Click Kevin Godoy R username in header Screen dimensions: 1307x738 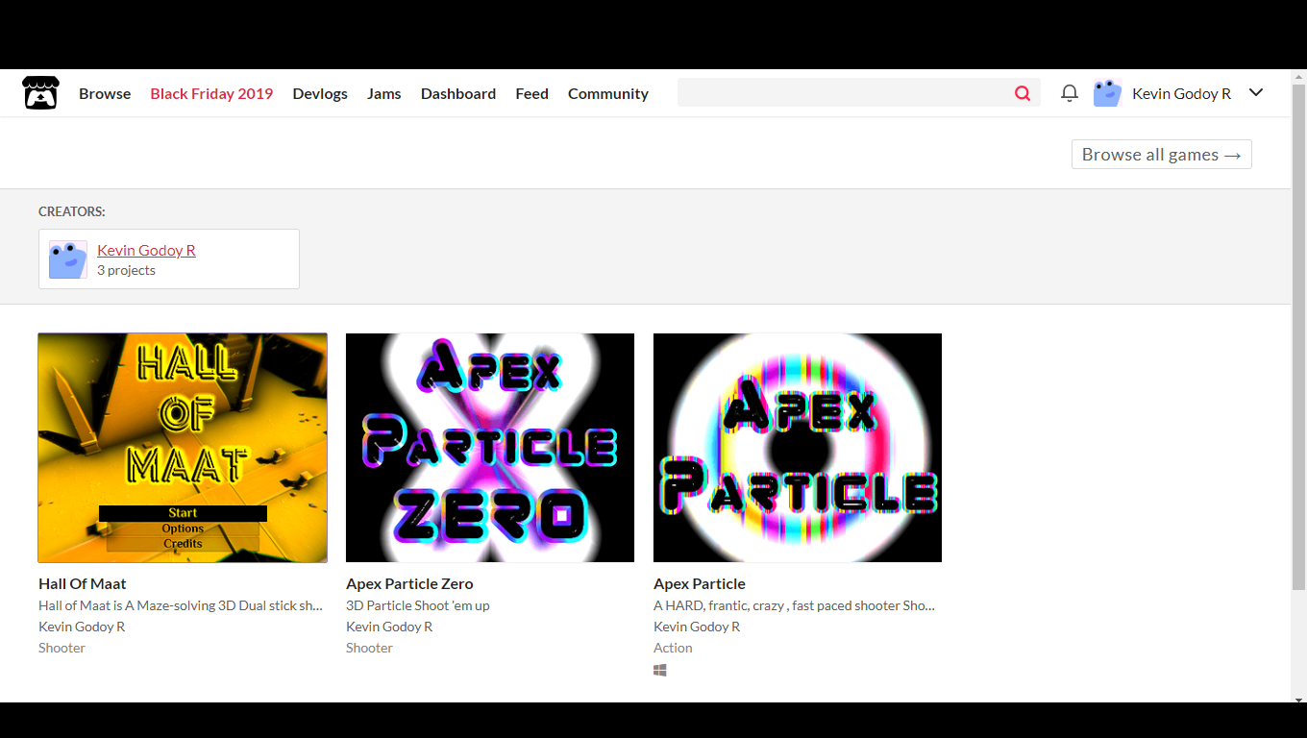1181,93
